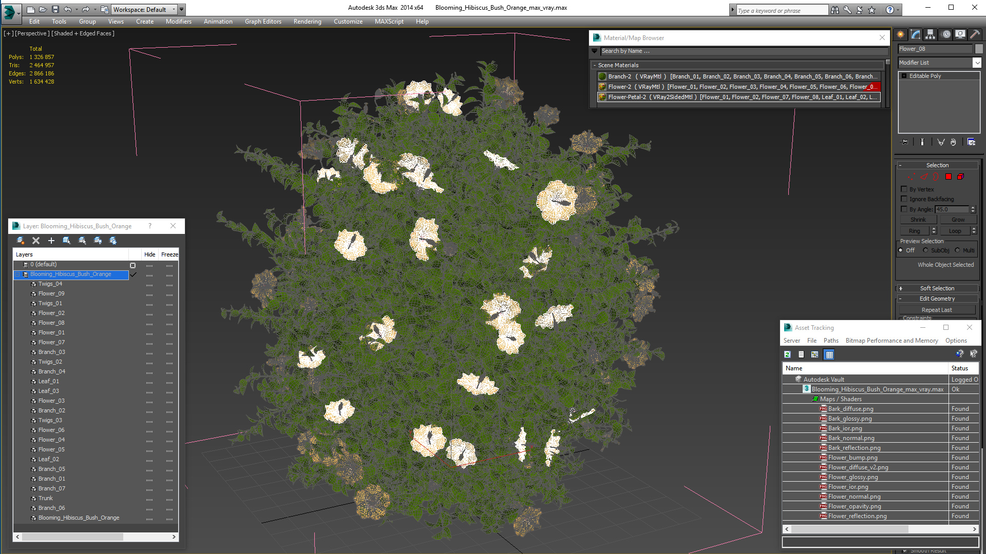Collapse the Scene Materials group
Screen dimensions: 986x554
click(x=595, y=65)
